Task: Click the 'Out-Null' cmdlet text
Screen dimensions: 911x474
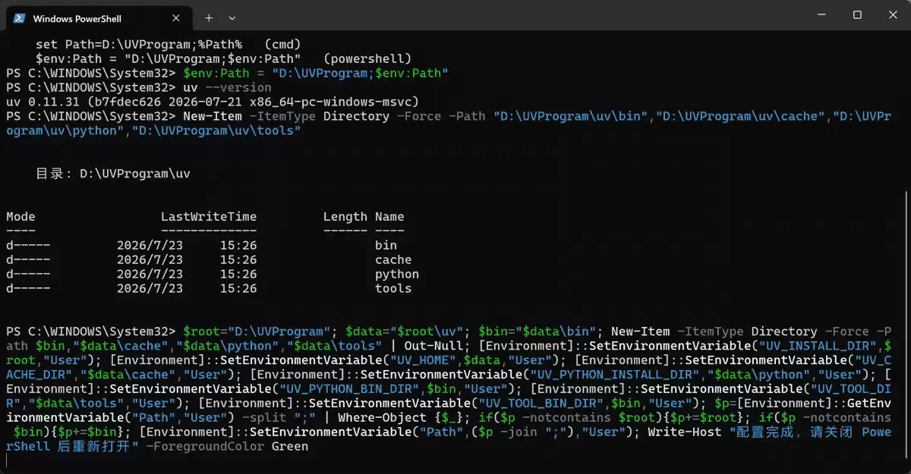Action: click(434, 346)
